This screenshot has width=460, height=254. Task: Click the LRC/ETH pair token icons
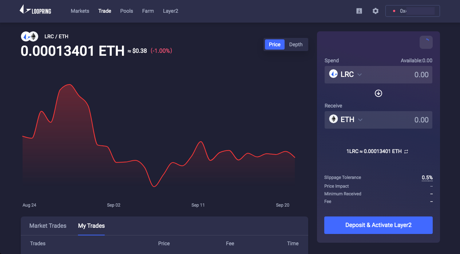29,36
